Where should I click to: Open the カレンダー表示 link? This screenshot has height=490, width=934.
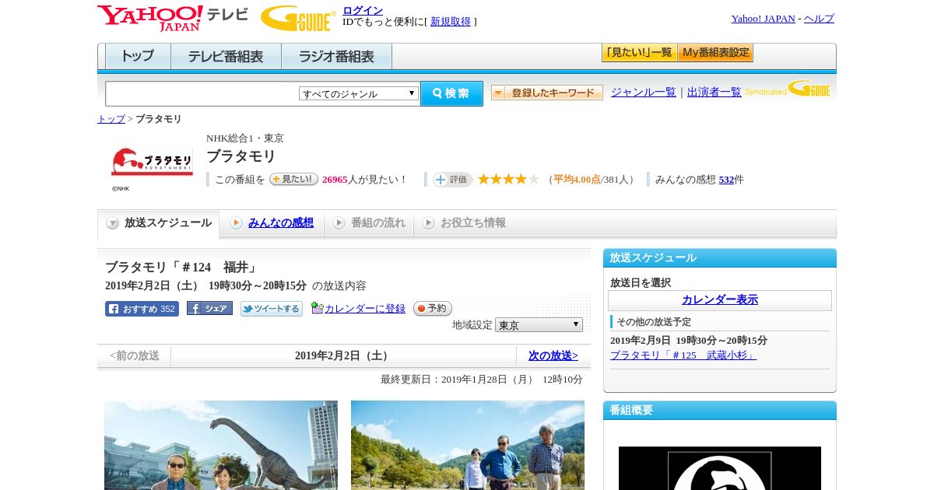click(720, 300)
